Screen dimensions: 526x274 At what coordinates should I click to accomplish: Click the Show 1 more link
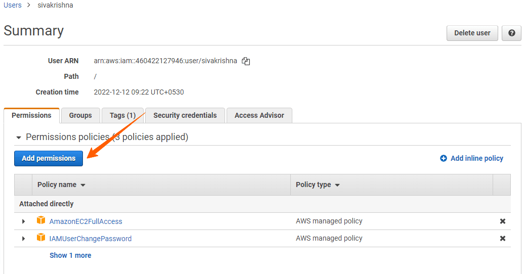[x=70, y=256]
